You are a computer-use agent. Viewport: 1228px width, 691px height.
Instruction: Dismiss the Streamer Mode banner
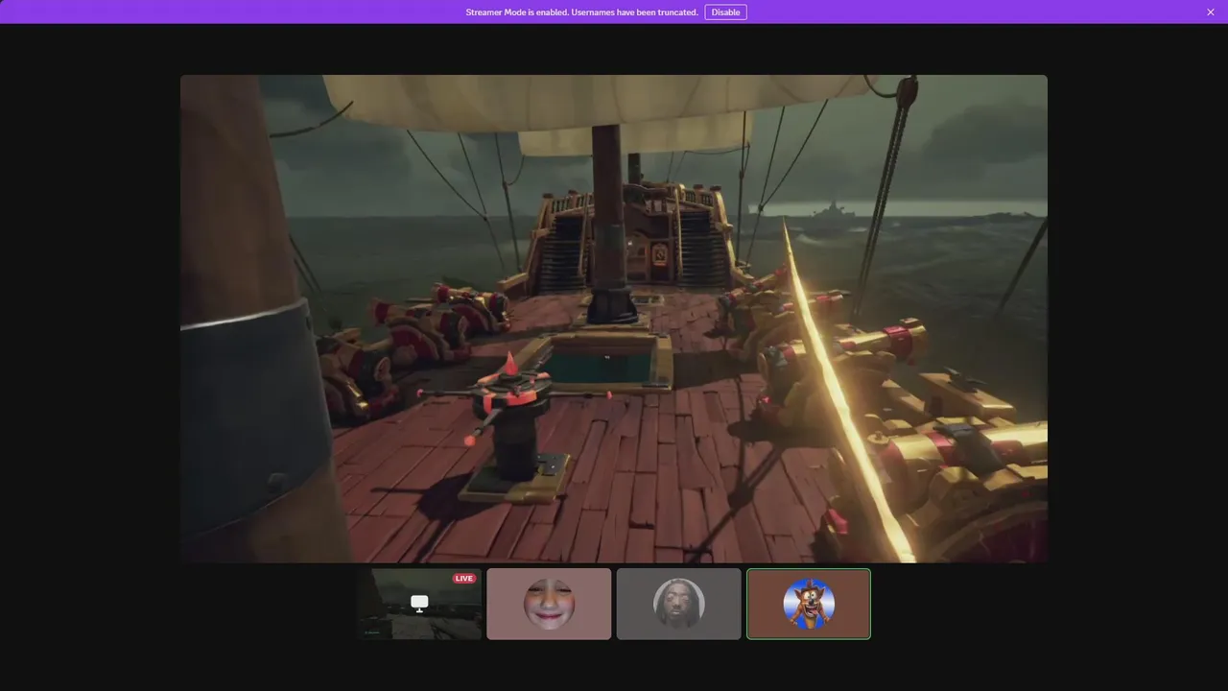[1211, 12]
